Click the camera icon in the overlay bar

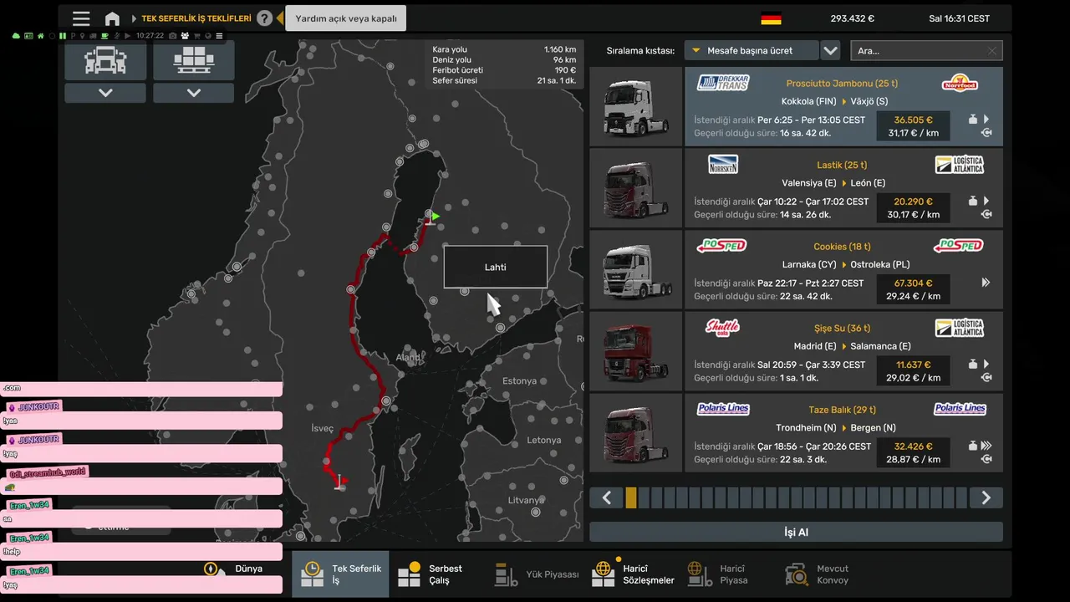[x=172, y=36]
